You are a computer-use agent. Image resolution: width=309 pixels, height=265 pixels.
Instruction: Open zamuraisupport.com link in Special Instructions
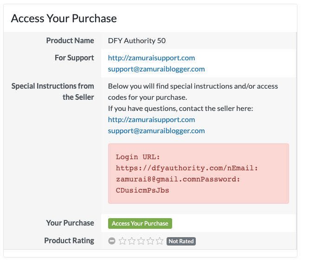(151, 119)
